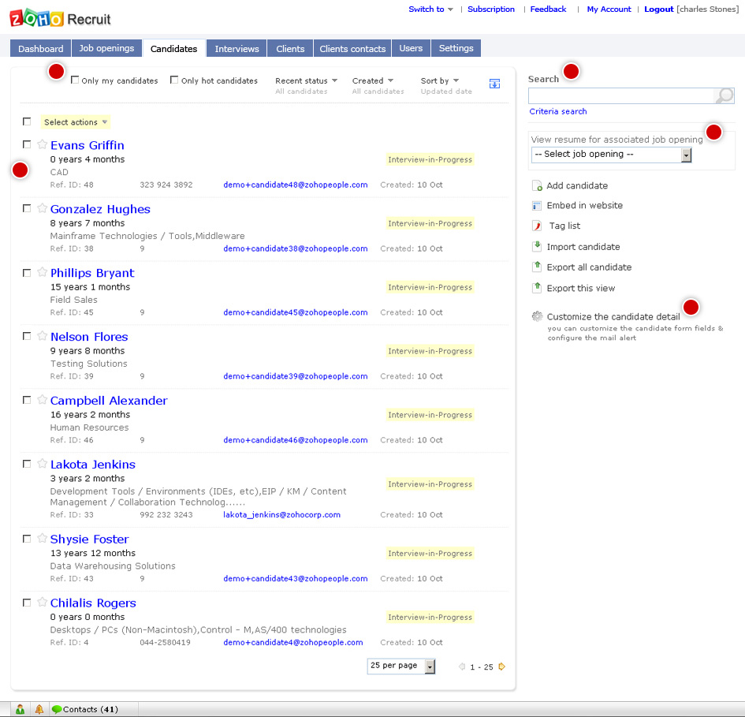Screen dimensions: 745x717
Task: Select Phillips Bryant's checkbox
Action: point(27,272)
